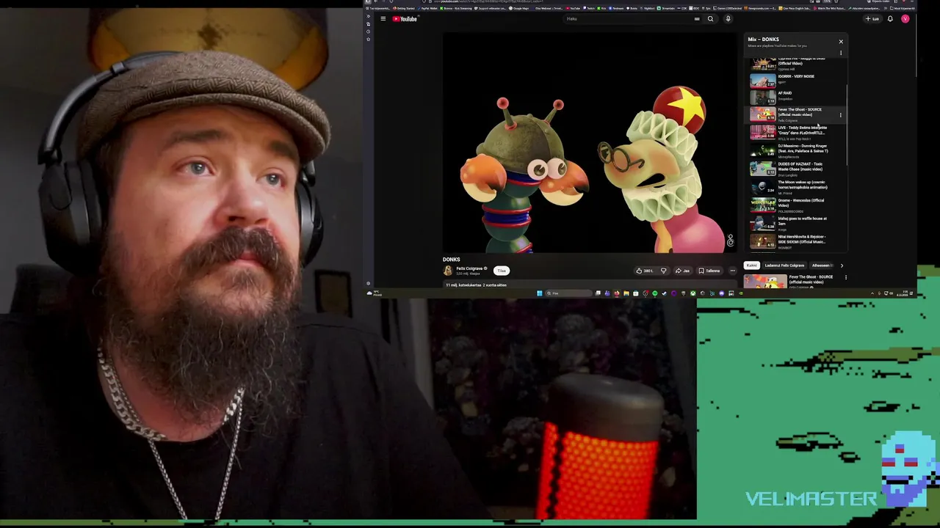Open the recommended Fever The Ghost thumbnail
Image resolution: width=940 pixels, height=528 pixels.
pyautogui.click(x=765, y=282)
